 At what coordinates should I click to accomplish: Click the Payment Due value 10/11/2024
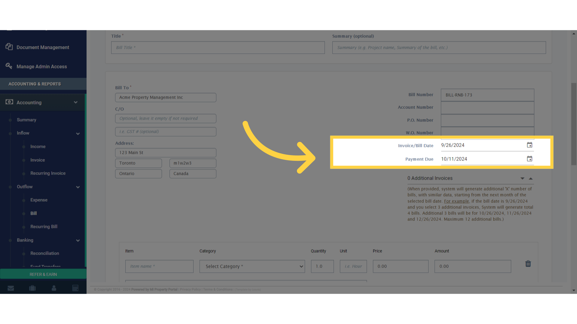tap(454, 159)
